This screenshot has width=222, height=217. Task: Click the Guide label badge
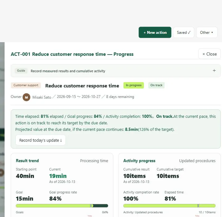(21, 71)
